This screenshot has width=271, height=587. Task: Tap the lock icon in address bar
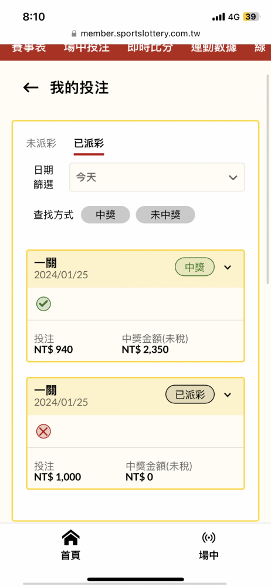(x=74, y=33)
